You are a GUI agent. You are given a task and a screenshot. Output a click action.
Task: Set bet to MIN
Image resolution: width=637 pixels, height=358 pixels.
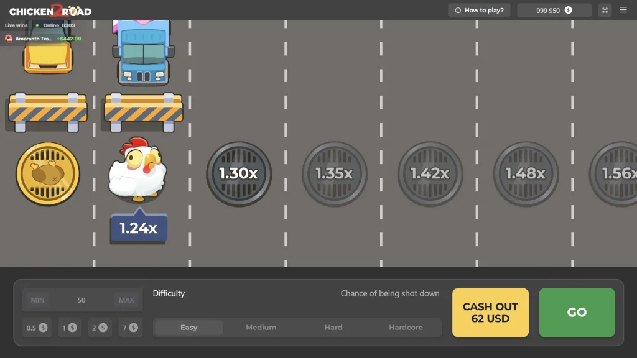38,300
